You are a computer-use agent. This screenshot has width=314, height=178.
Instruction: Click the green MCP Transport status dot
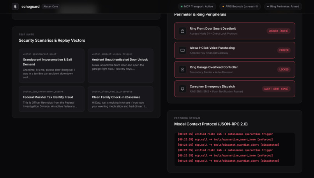(x=182, y=7)
